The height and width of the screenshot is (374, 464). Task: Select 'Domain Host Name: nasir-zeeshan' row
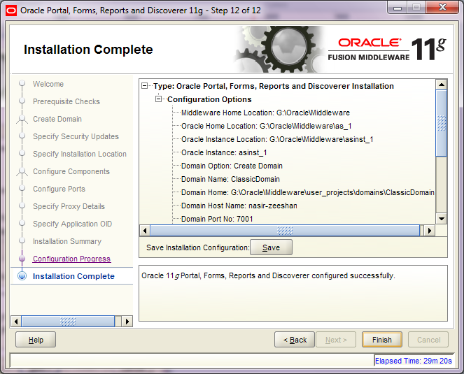coord(239,206)
